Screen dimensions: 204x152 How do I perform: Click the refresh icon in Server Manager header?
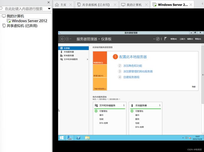pos(158,39)
